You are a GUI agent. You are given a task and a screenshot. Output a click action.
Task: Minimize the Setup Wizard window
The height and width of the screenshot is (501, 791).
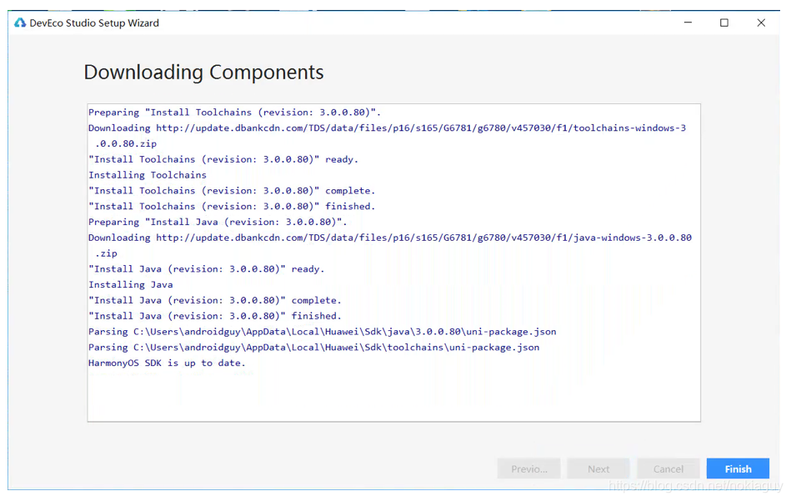688,23
